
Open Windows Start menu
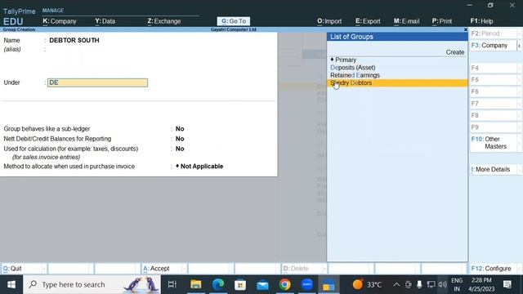tap(11, 284)
